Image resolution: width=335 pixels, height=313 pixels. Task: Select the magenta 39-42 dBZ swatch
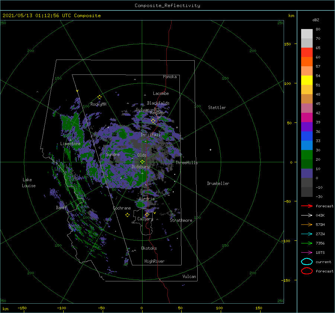click(307, 117)
